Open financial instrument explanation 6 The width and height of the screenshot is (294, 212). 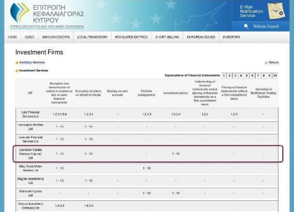coord(252,76)
